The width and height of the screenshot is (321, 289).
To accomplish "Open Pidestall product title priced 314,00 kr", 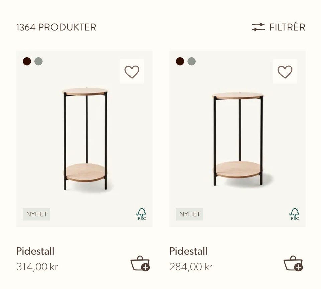I will 35,251.
